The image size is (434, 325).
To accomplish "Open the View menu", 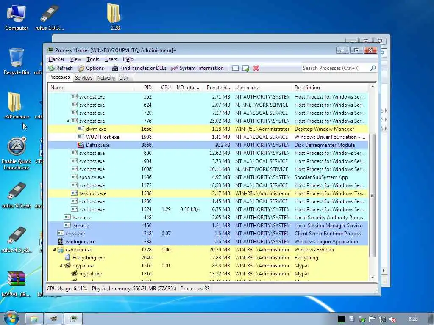I will (75, 59).
